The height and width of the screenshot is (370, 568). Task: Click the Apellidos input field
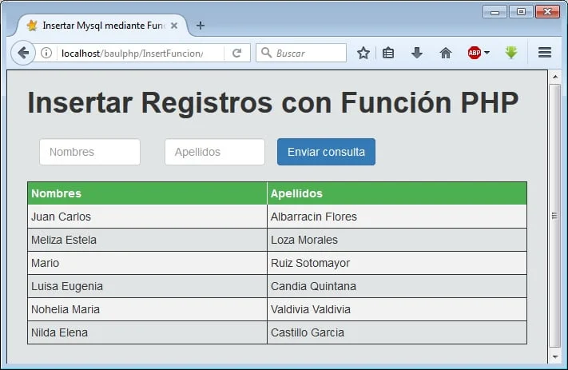[x=215, y=152]
